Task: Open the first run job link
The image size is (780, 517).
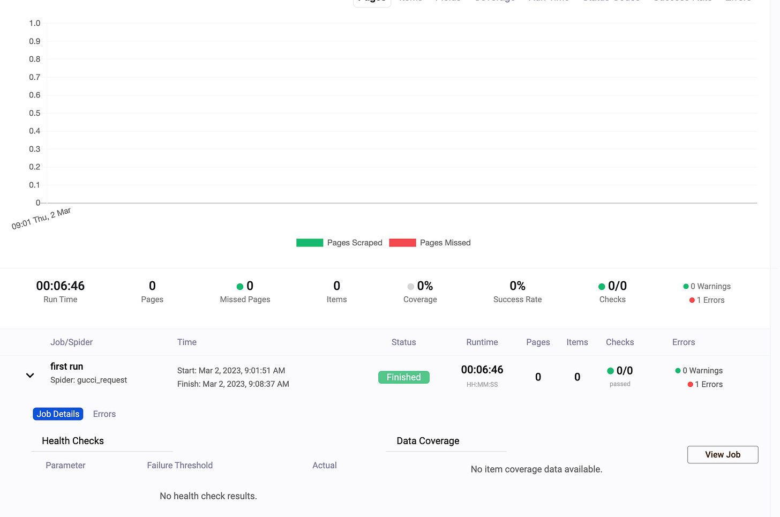Action: [66, 366]
